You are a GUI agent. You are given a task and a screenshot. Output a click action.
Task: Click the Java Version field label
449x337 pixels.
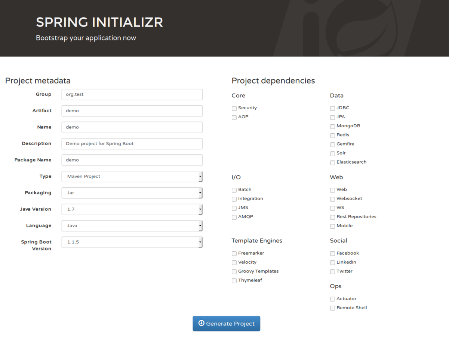[36, 209]
